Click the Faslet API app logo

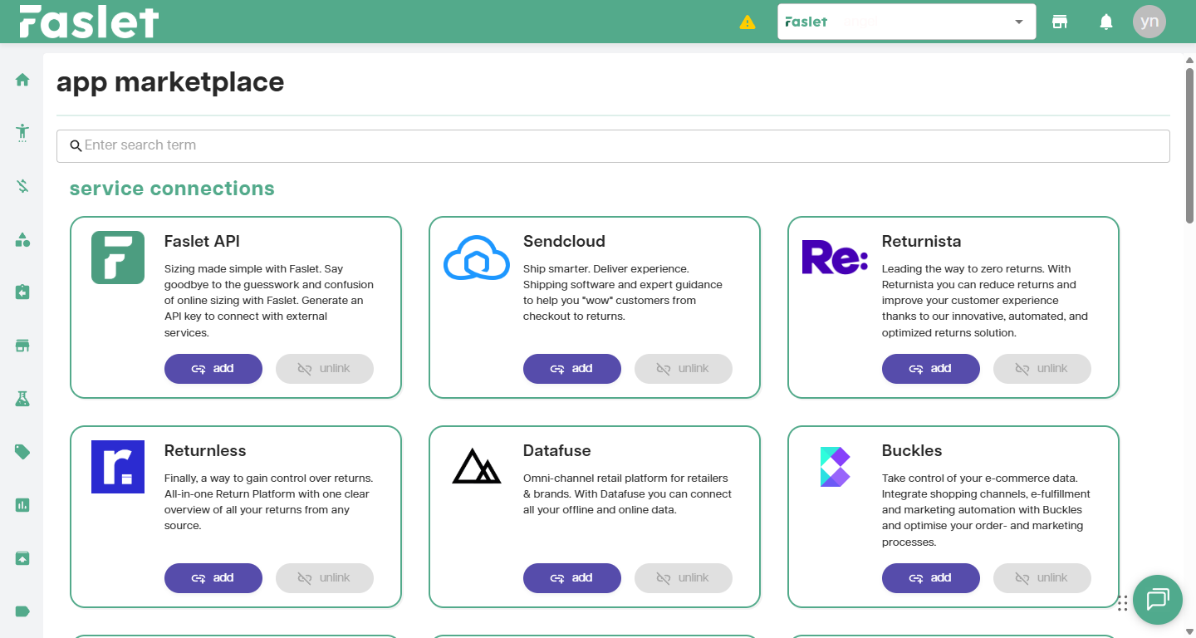[x=118, y=258]
